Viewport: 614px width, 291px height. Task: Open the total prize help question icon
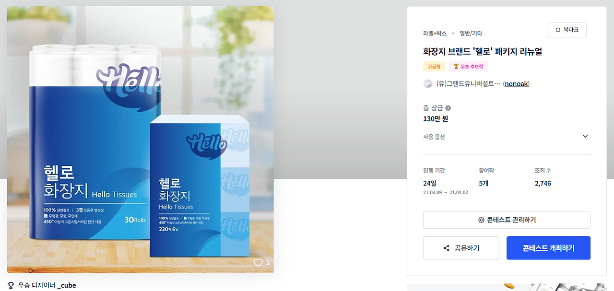pos(448,108)
